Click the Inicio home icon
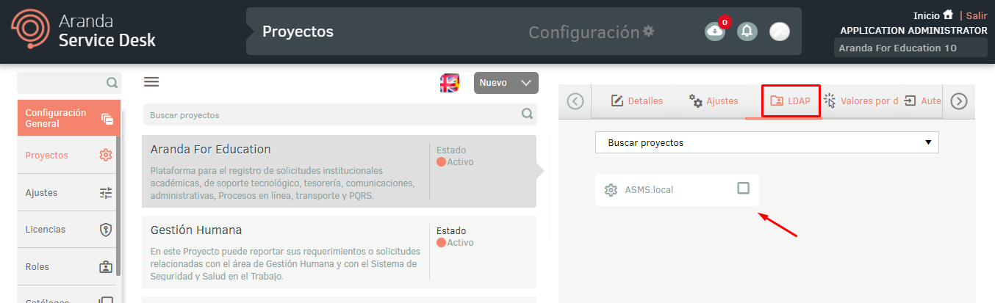 948,15
